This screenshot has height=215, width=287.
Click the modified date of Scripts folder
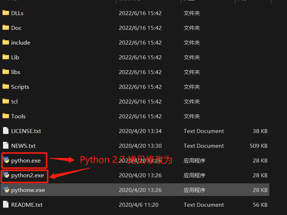coord(140,87)
